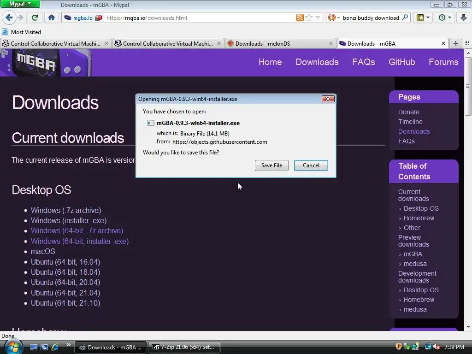
Task: Click the list all tabs icon
Action: (467, 43)
